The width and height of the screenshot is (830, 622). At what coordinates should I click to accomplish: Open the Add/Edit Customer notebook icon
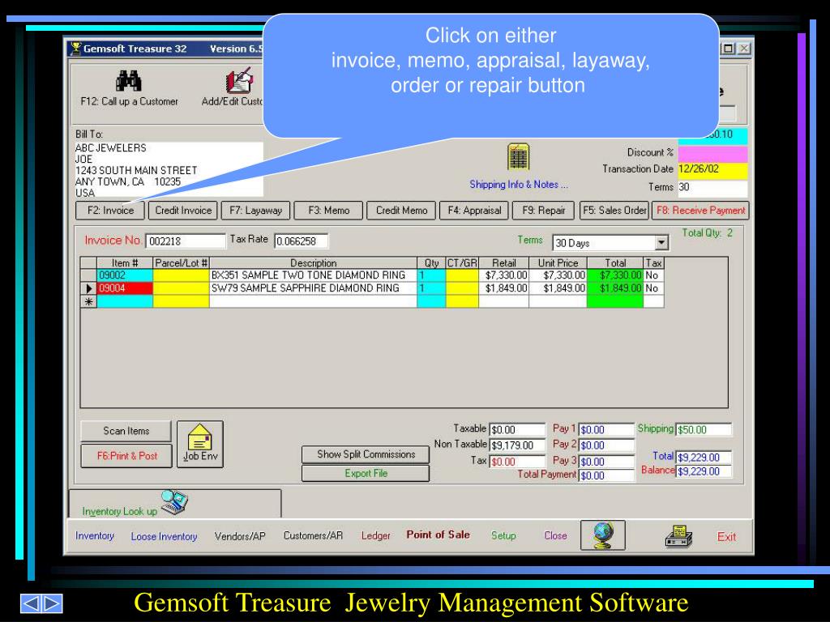tap(239, 80)
